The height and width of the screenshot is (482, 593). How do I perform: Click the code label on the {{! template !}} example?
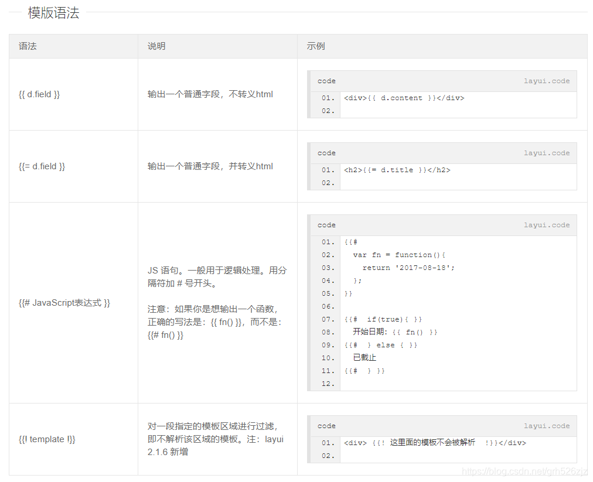[x=326, y=426]
